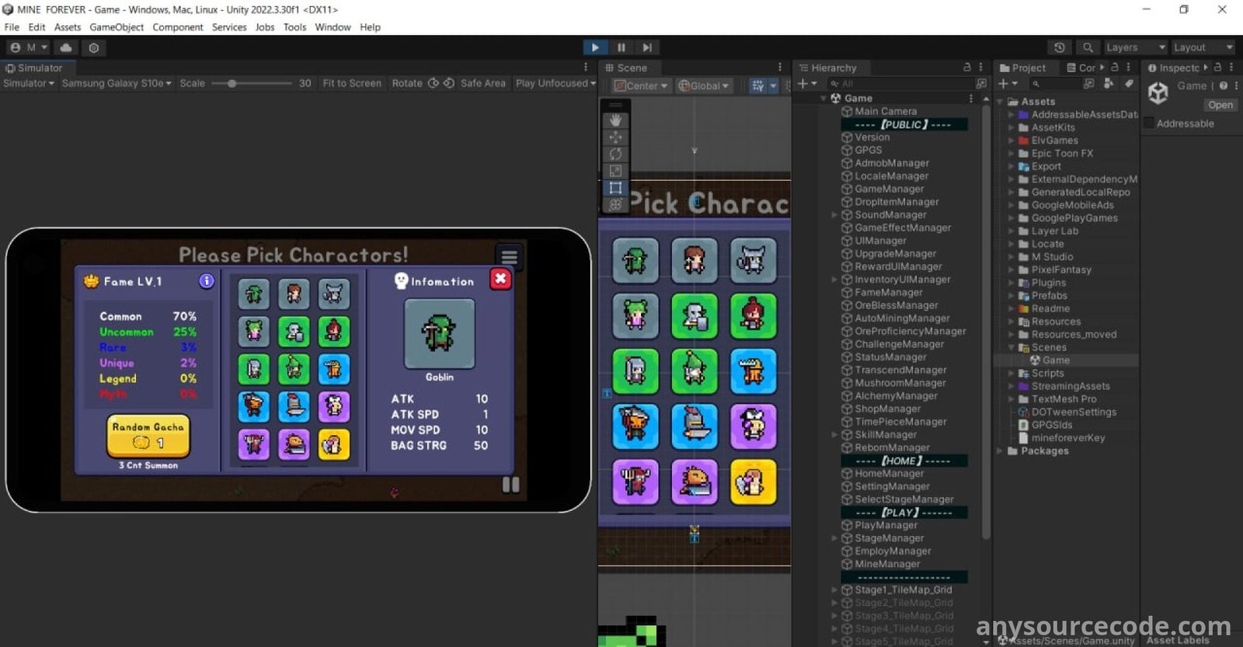Image resolution: width=1243 pixels, height=647 pixels.
Task: Pause the editor play mode
Action: (621, 47)
